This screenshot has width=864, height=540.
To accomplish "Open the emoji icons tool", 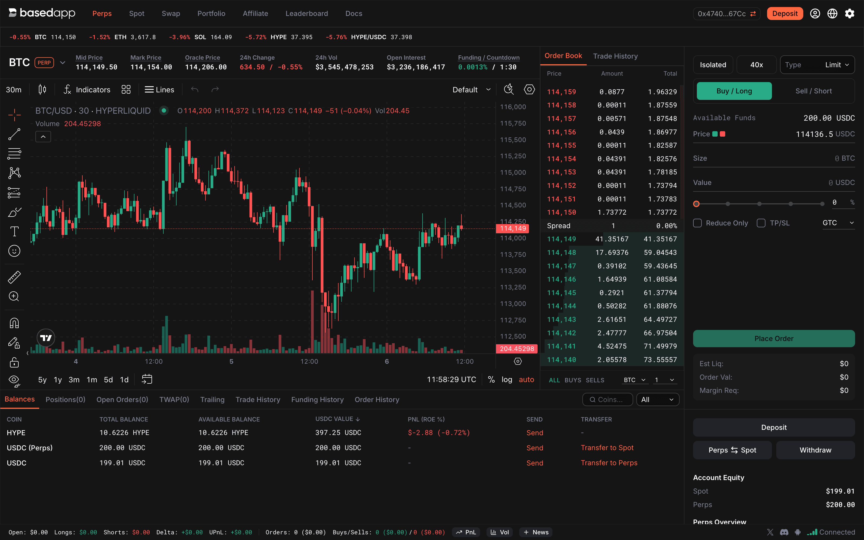I will coord(14,251).
